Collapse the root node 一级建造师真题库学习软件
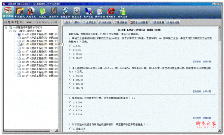This screenshot has height=135, width=224. [6, 28]
